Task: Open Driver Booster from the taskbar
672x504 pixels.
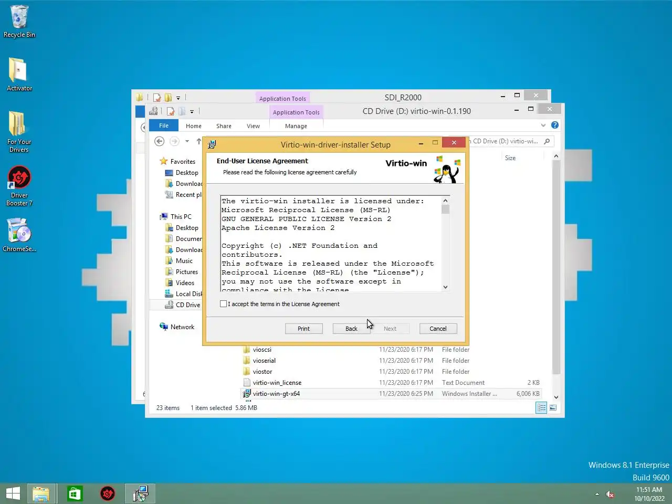Action: pyautogui.click(x=108, y=493)
